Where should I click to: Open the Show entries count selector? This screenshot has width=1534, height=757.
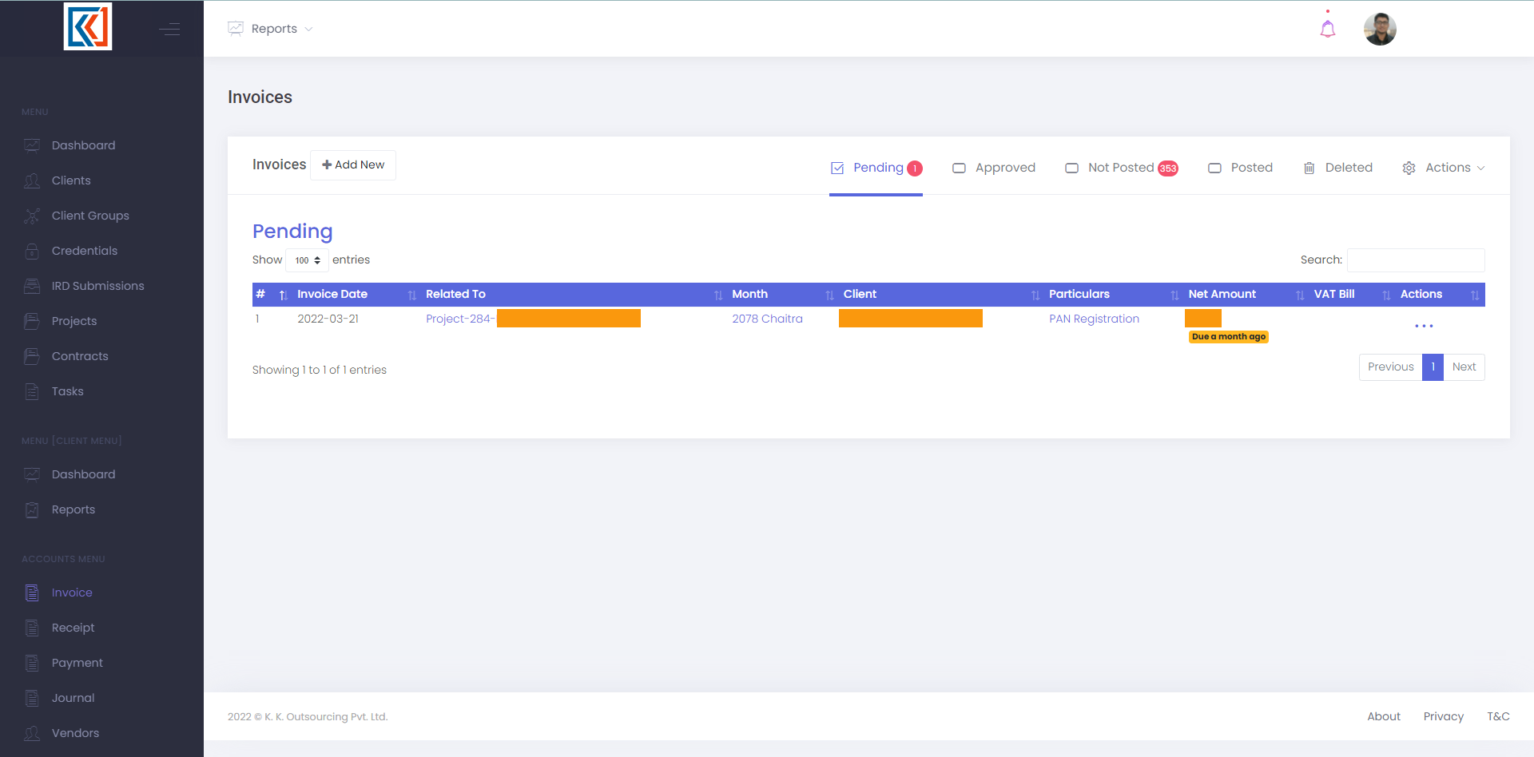point(307,260)
